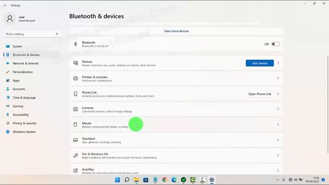Click the camera icon in Cameras row

click(x=76, y=109)
